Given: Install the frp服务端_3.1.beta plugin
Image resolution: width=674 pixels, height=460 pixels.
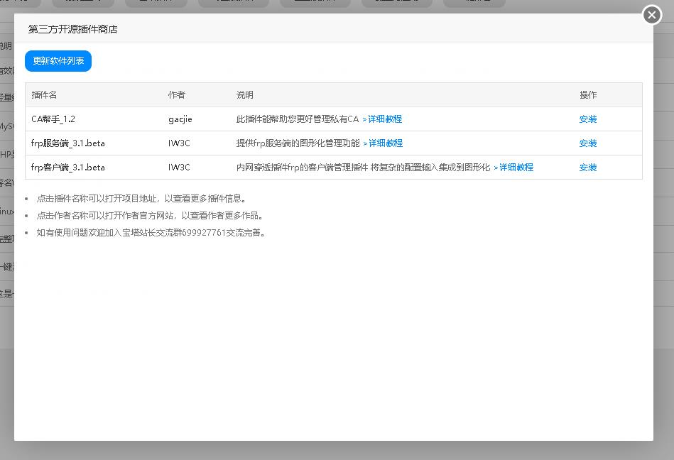Looking at the screenshot, I should [587, 143].
